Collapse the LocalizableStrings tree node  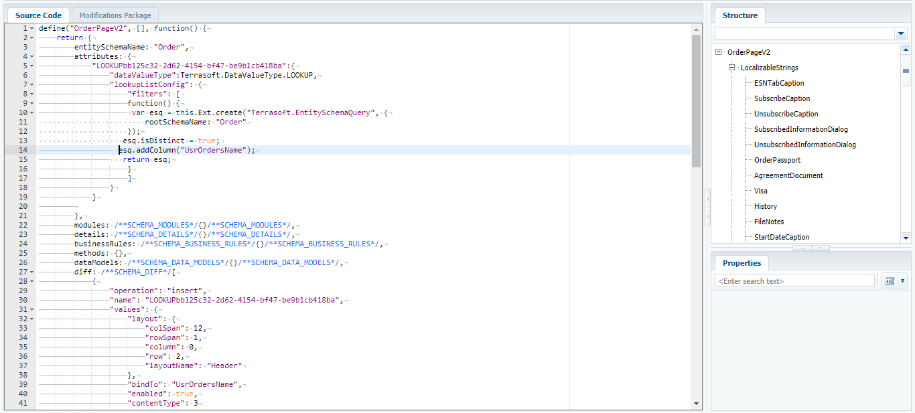731,68
